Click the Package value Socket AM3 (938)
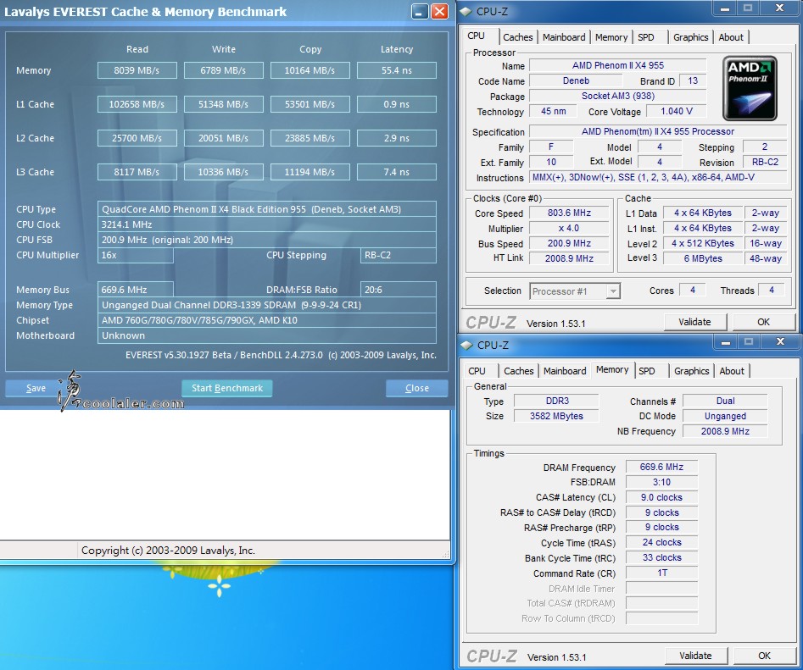The image size is (803, 670). (x=618, y=96)
